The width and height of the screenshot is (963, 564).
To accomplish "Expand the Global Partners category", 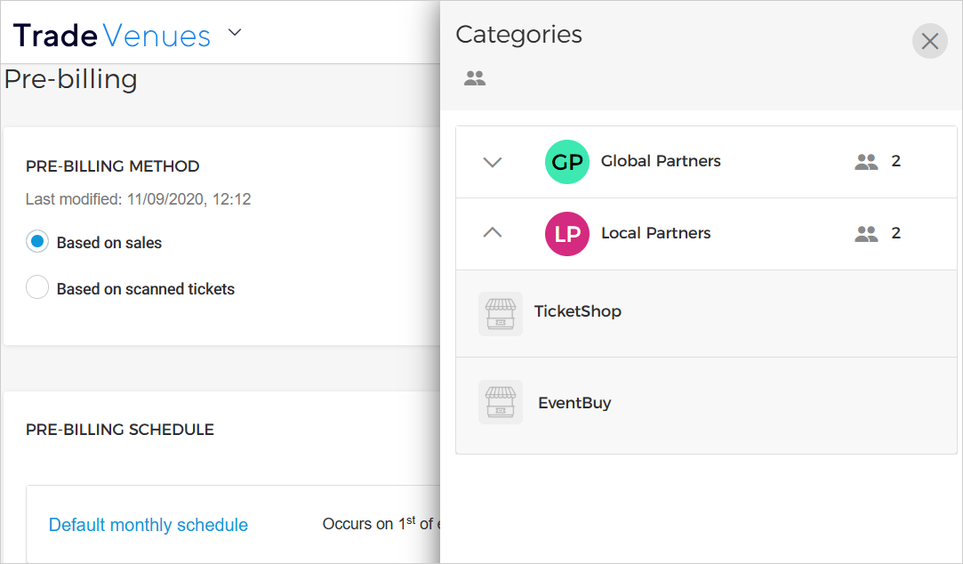I will 492,162.
